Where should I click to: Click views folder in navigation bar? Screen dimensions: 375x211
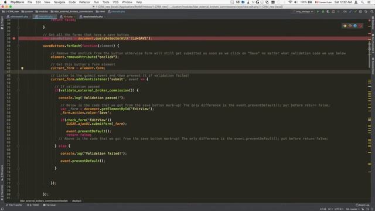pyautogui.click(x=100, y=12)
